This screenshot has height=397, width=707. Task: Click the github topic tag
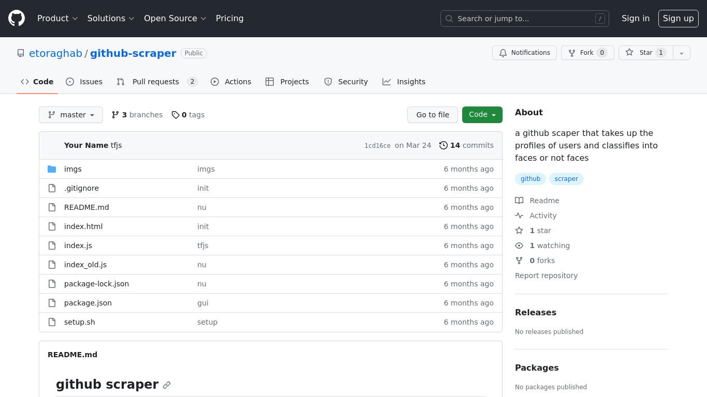point(531,179)
